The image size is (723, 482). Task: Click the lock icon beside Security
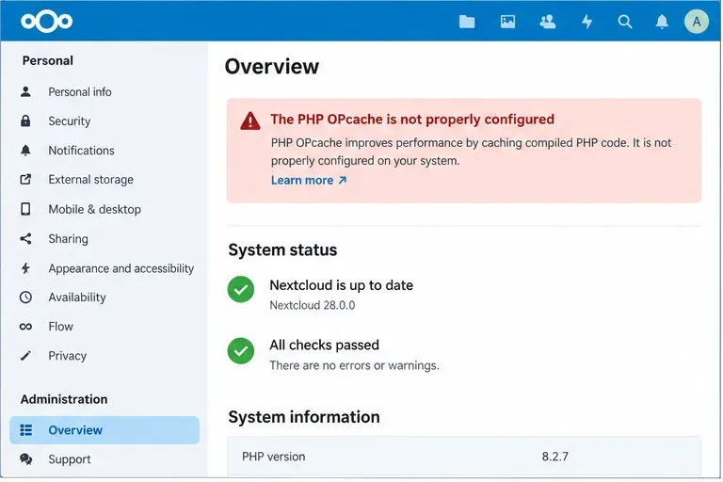click(25, 120)
